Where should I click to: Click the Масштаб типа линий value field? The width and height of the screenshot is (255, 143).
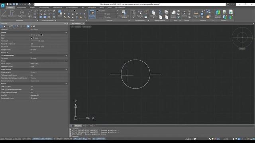pyautogui.click(x=49, y=44)
